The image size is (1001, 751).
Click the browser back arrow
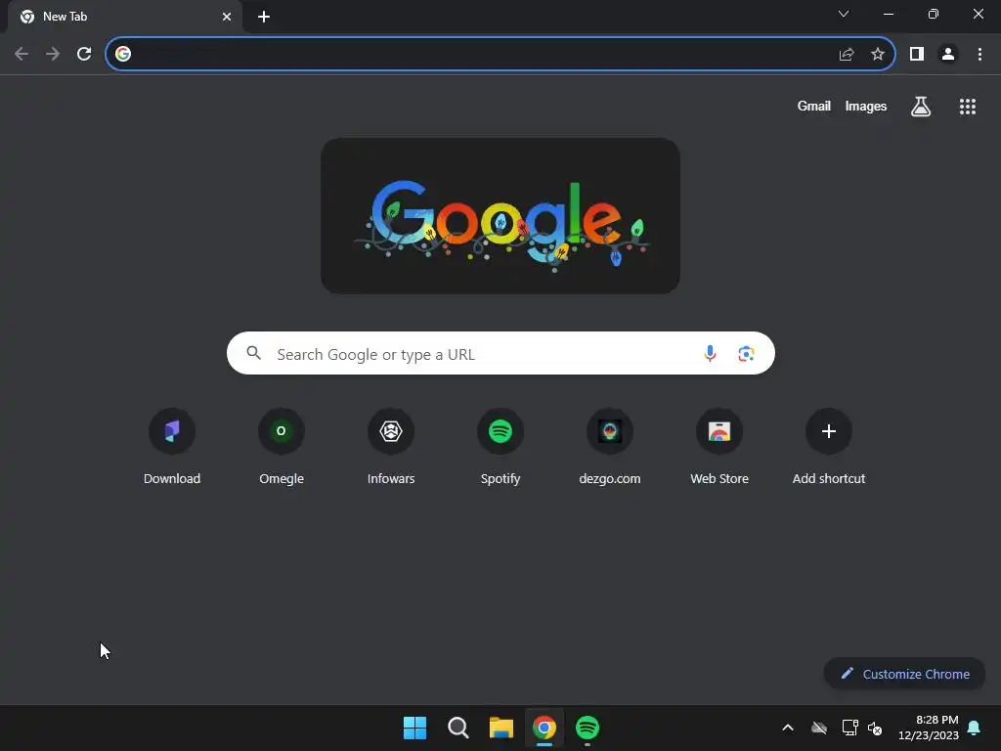click(x=22, y=54)
